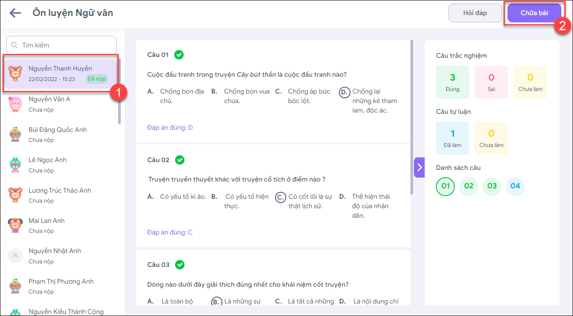Jump to question 04 in list
Viewport: 573px width, 316px height.
click(515, 186)
